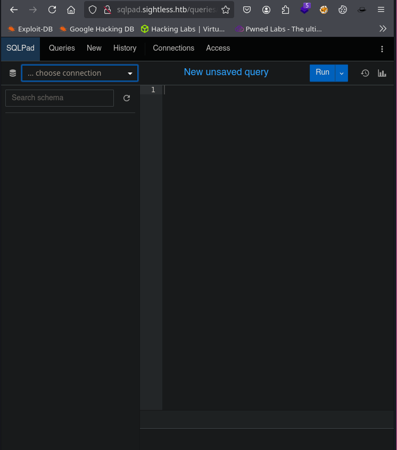Open the Pocket save icon
The height and width of the screenshot is (450, 397).
pos(247,10)
